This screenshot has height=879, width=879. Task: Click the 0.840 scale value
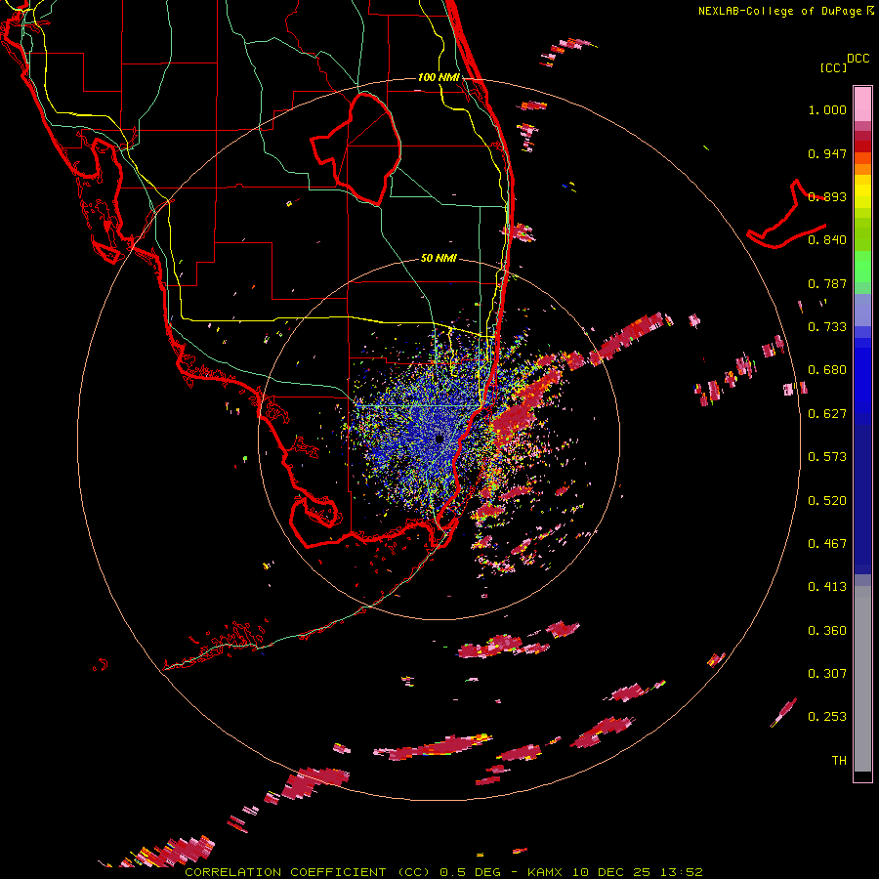coord(827,240)
